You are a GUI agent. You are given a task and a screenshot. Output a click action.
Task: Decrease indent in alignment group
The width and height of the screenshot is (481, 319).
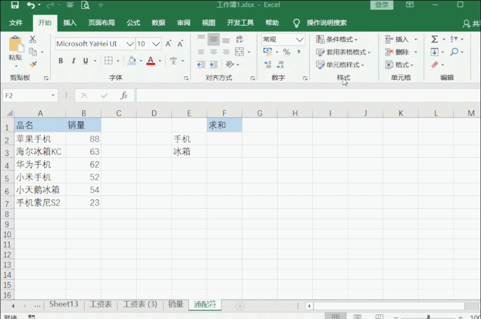tap(201, 65)
